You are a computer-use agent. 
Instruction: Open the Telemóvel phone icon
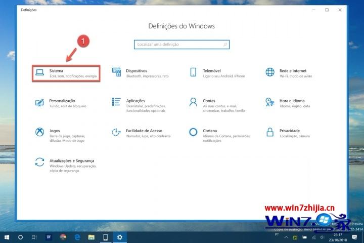[193, 72]
